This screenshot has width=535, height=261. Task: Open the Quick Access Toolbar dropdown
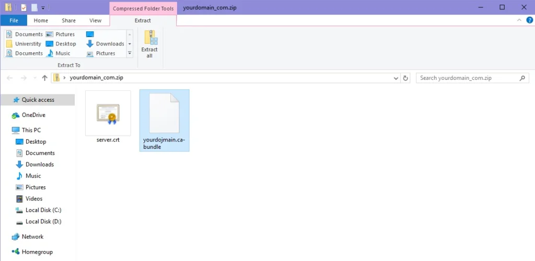[x=43, y=8]
